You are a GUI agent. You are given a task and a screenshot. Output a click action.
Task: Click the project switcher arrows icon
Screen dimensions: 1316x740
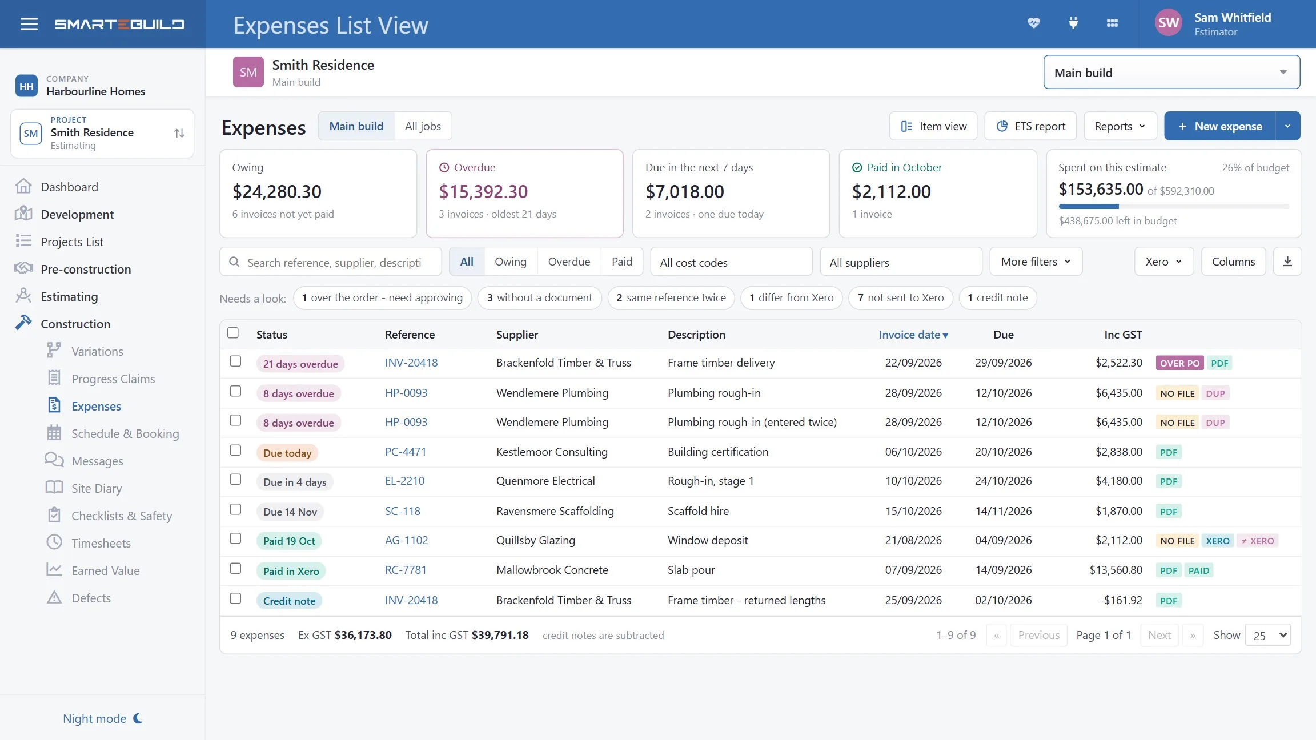point(179,133)
